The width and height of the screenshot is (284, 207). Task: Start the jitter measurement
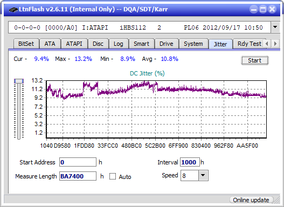pos(255,60)
